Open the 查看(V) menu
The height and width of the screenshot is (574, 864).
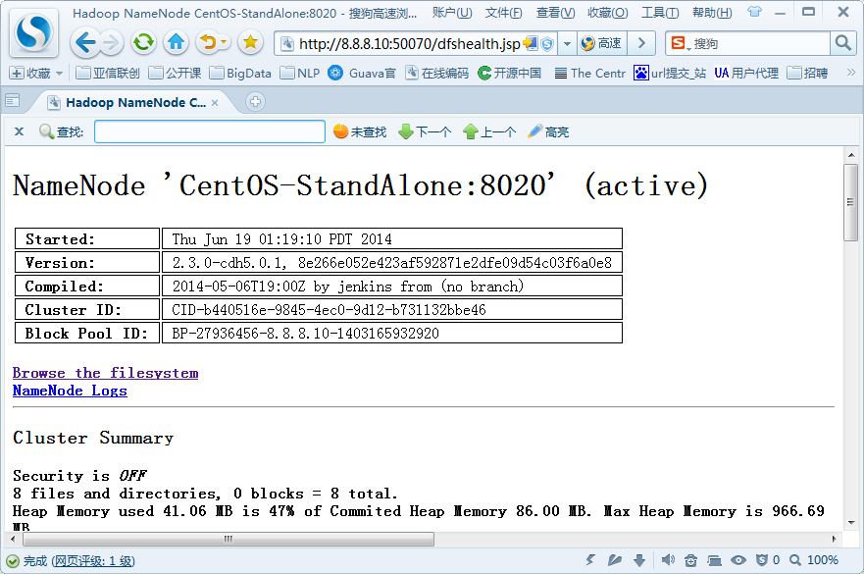click(x=555, y=13)
